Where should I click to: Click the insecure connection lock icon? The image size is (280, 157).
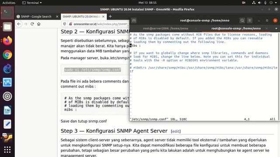(70, 24)
